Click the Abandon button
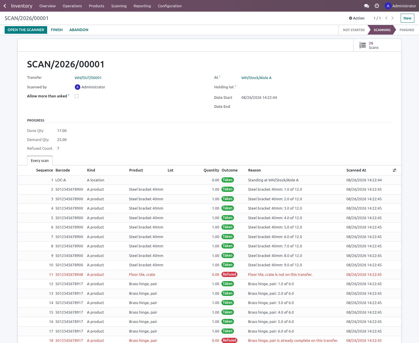The width and height of the screenshot is (419, 343). click(79, 30)
